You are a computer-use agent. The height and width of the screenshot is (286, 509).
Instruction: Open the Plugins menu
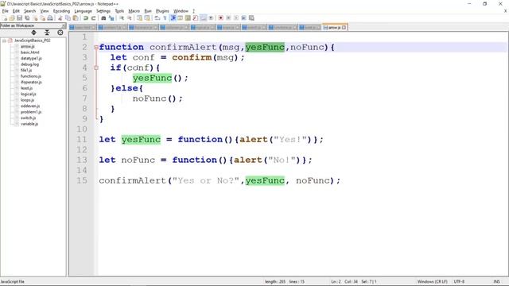(162, 11)
